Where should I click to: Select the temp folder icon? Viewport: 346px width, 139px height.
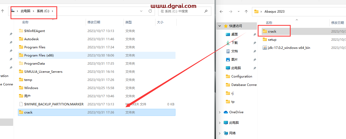tap(21, 80)
